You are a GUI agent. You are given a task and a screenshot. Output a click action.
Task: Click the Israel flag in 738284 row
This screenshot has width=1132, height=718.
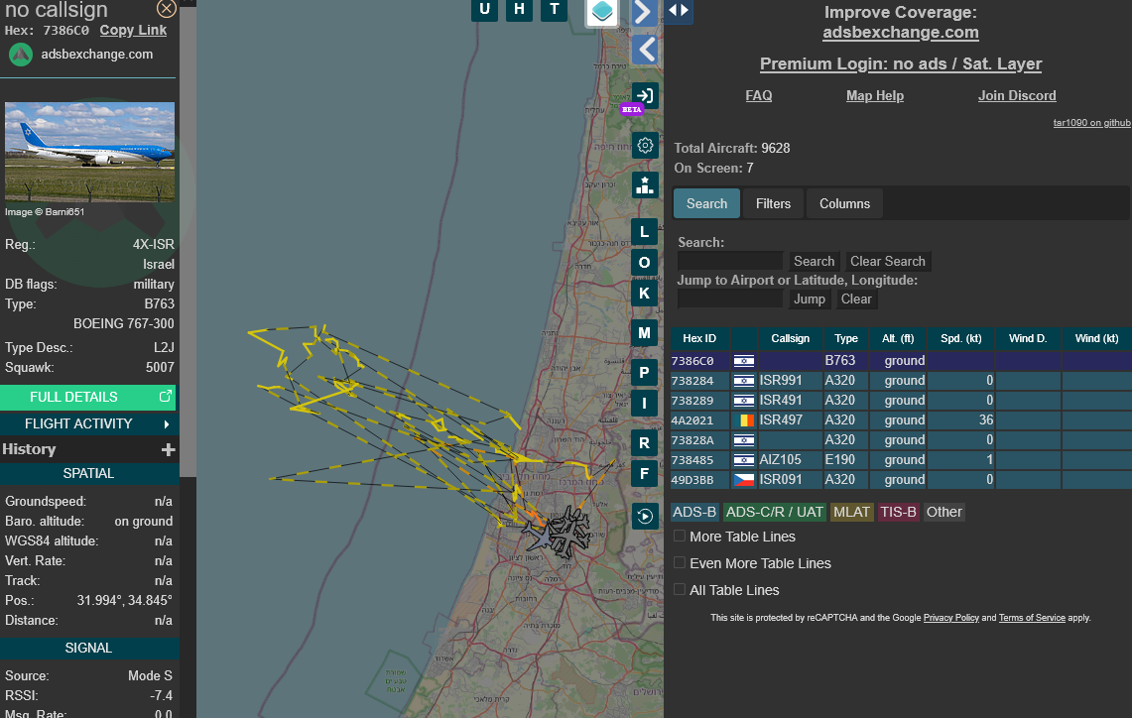pos(744,380)
